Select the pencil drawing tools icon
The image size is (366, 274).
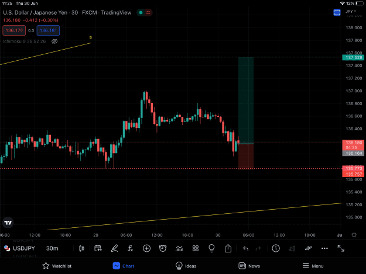[x=114, y=248]
